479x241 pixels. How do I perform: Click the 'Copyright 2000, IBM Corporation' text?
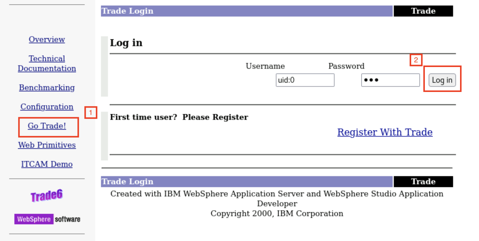[x=277, y=214]
